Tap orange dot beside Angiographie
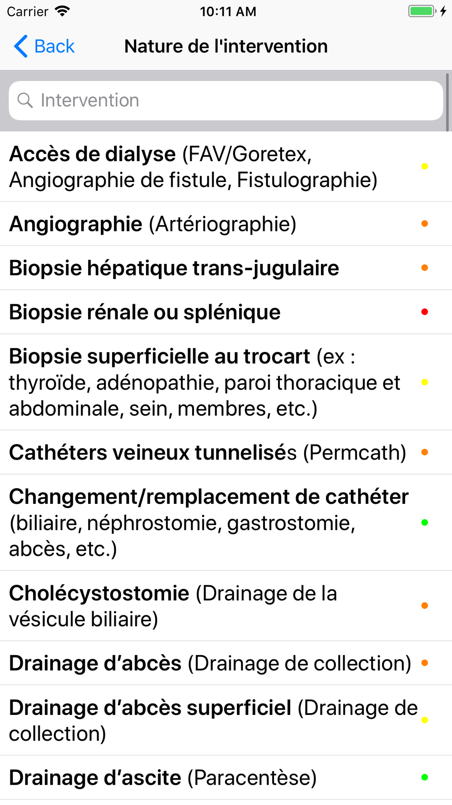 point(424,224)
